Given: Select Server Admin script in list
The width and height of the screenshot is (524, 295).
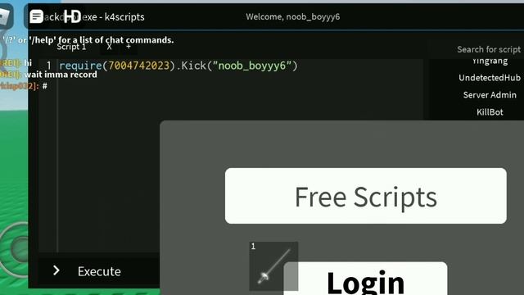Looking at the screenshot, I should (490, 95).
